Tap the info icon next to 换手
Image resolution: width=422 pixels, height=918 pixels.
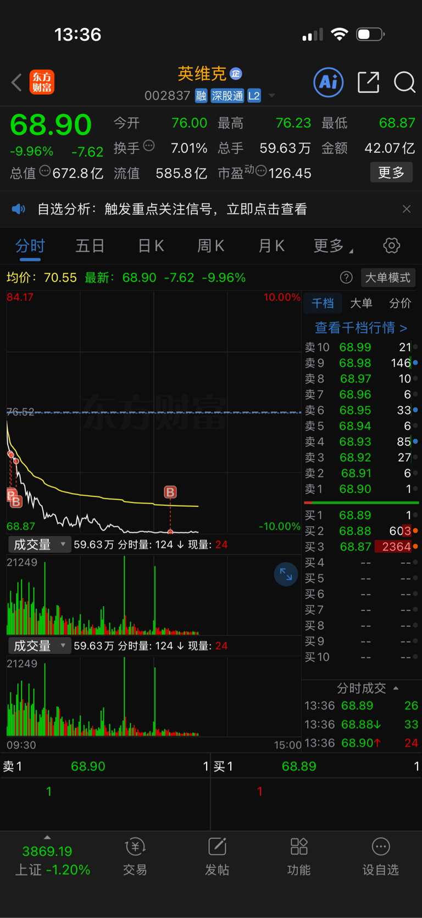149,146
